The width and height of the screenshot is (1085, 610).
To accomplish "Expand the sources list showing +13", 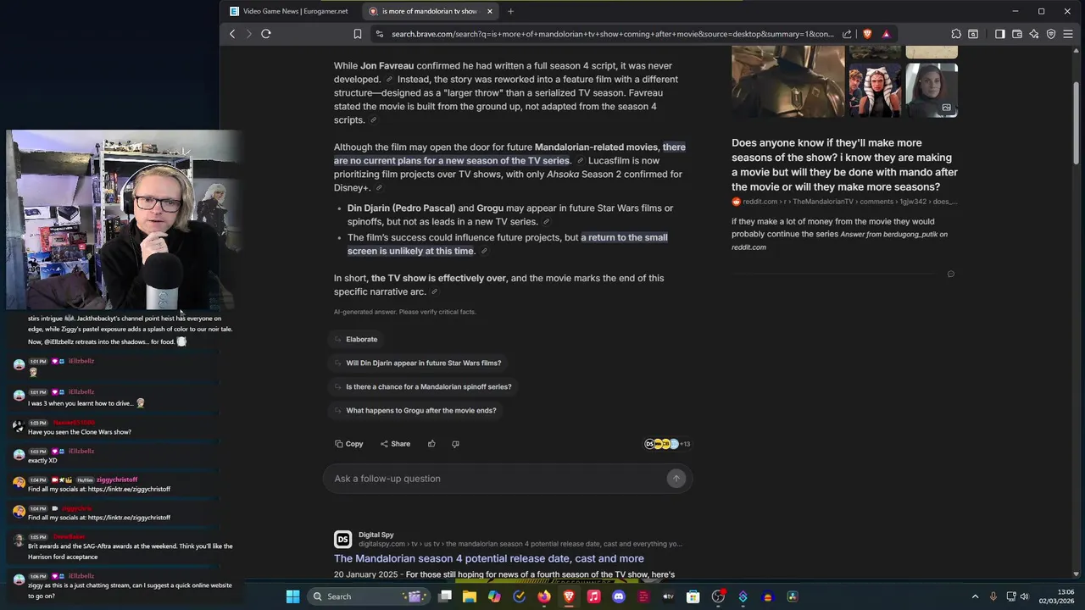I will [668, 444].
